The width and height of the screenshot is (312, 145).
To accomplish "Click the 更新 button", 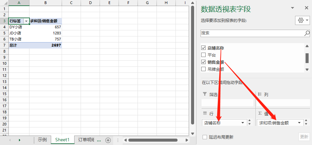I will (x=304, y=137).
